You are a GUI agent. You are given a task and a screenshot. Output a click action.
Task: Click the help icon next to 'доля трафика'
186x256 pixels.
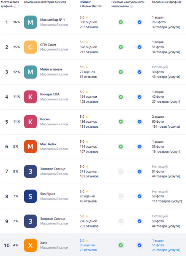[15, 6]
